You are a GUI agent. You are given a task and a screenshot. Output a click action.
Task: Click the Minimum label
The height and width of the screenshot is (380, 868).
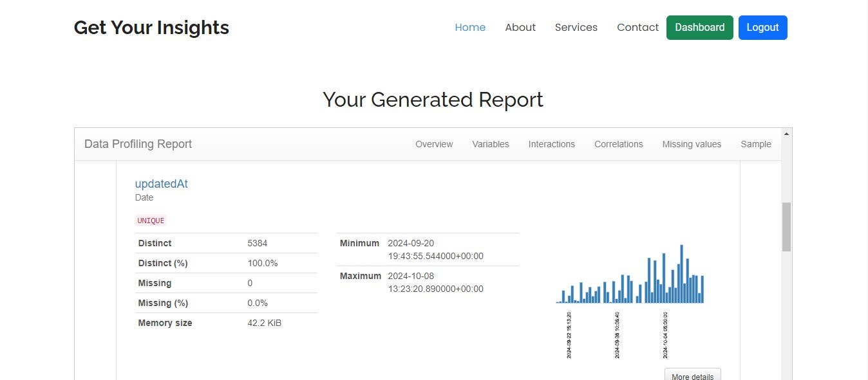pyautogui.click(x=359, y=243)
